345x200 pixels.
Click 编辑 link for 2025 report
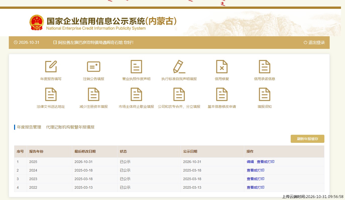(x=250, y=162)
